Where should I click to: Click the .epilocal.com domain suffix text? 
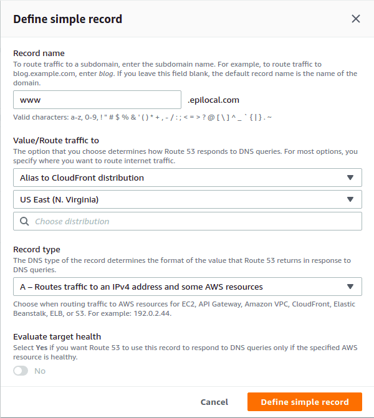[x=214, y=100]
